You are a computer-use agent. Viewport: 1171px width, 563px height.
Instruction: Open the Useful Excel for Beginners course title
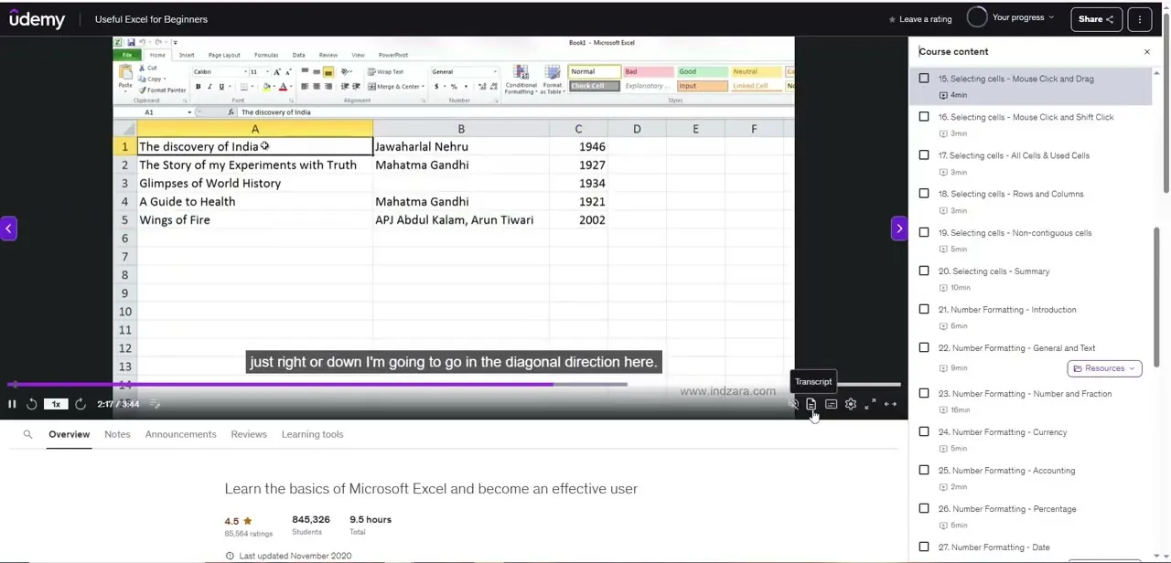(151, 19)
